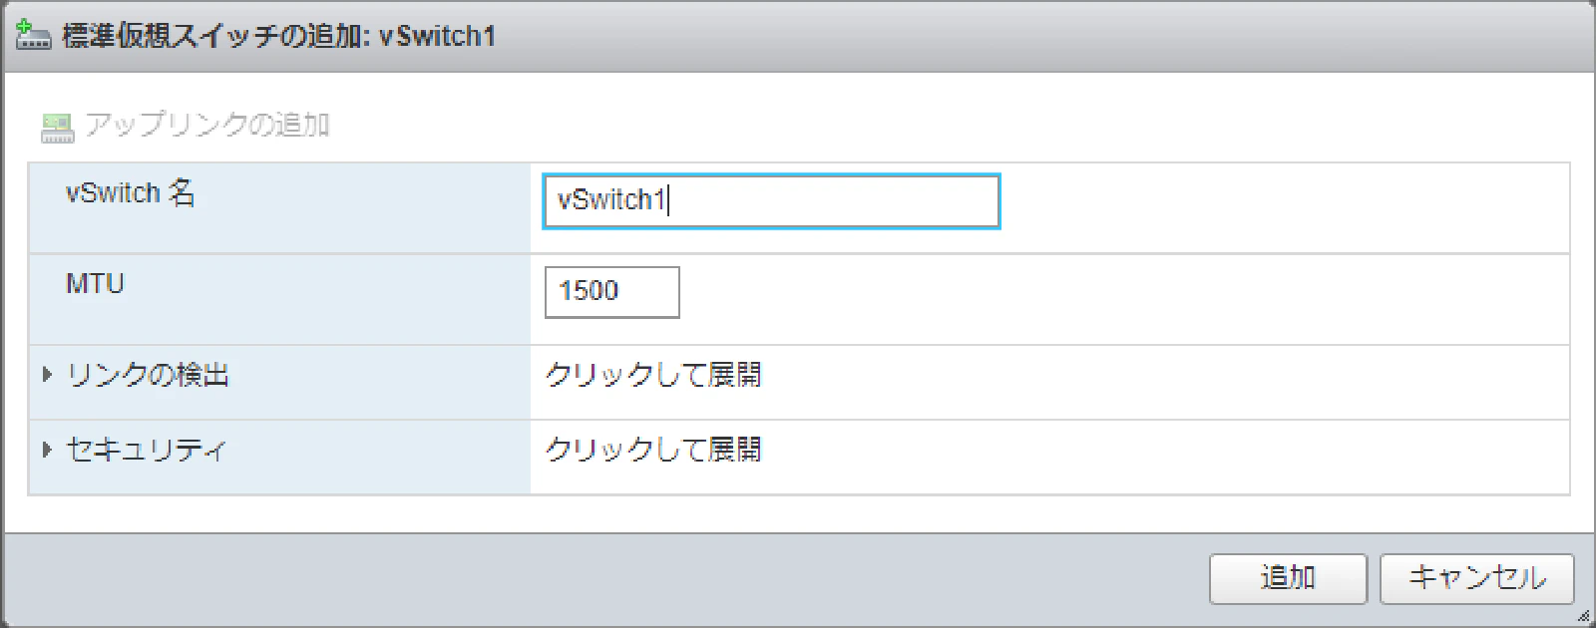This screenshot has height=628, width=1596.
Task: Focus the vSwitch 名 text field
Action: pyautogui.click(x=770, y=201)
